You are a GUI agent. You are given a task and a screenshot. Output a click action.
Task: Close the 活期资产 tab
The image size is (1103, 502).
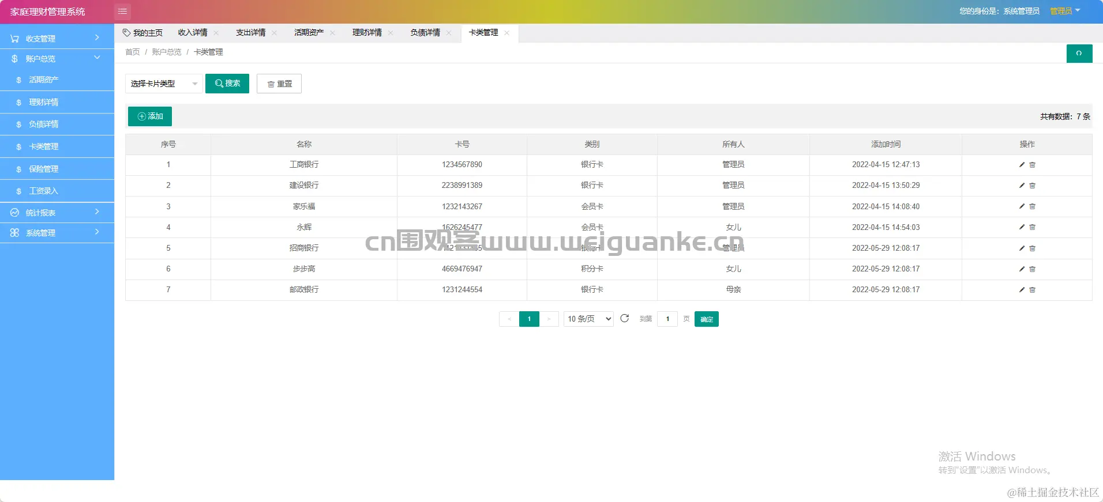click(x=332, y=33)
